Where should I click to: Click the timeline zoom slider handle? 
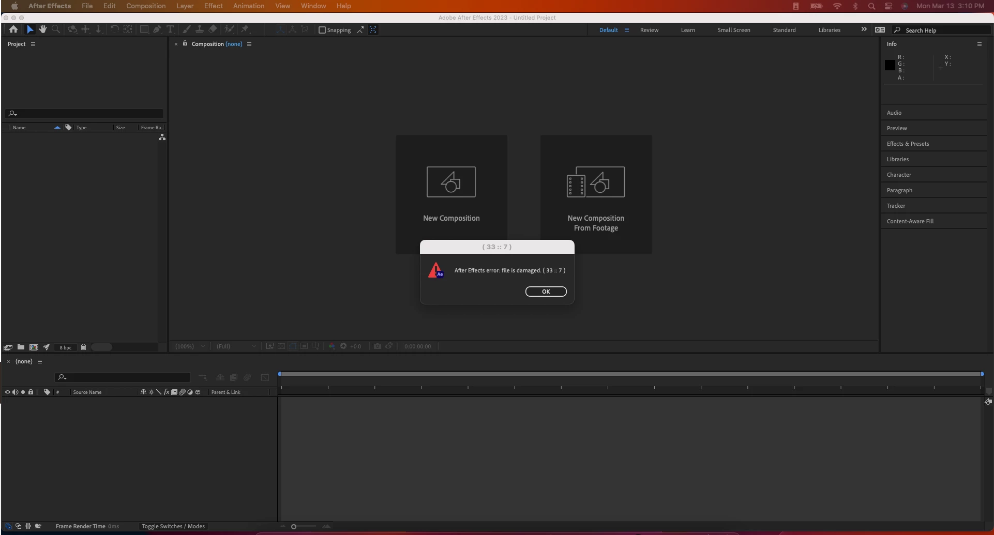[x=294, y=526]
